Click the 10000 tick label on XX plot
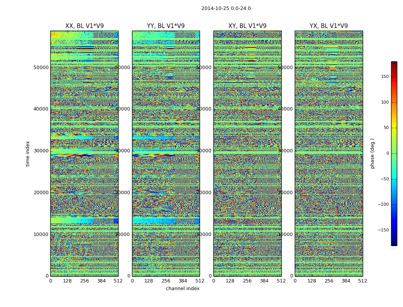 coord(41,234)
